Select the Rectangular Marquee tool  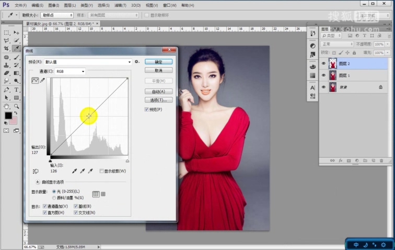(7, 33)
